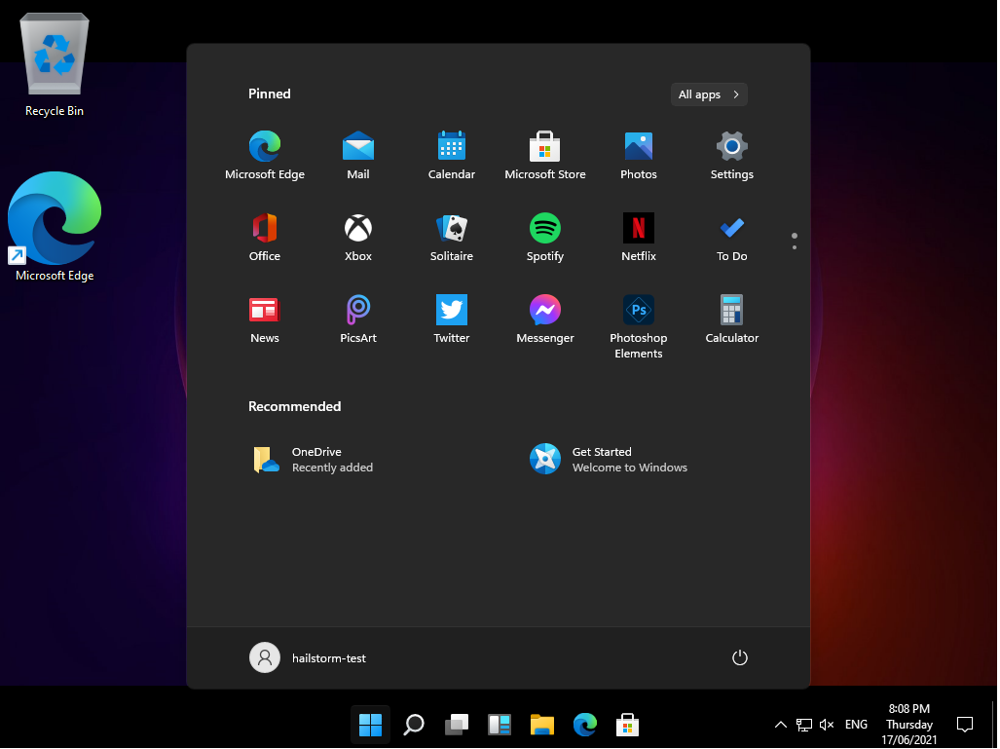
Task: Click the Pinned section heading
Action: tap(269, 94)
